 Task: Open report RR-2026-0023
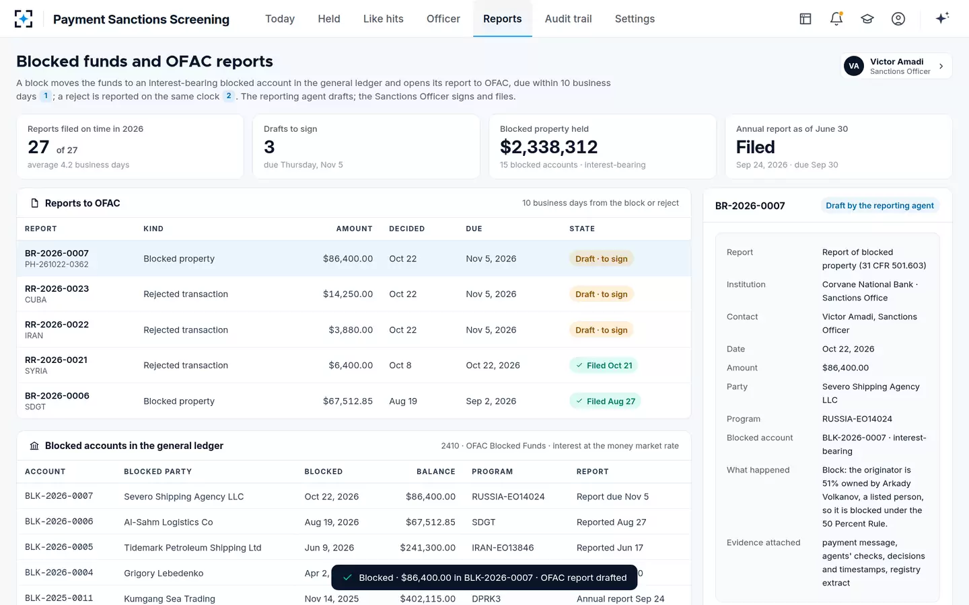[x=354, y=294]
